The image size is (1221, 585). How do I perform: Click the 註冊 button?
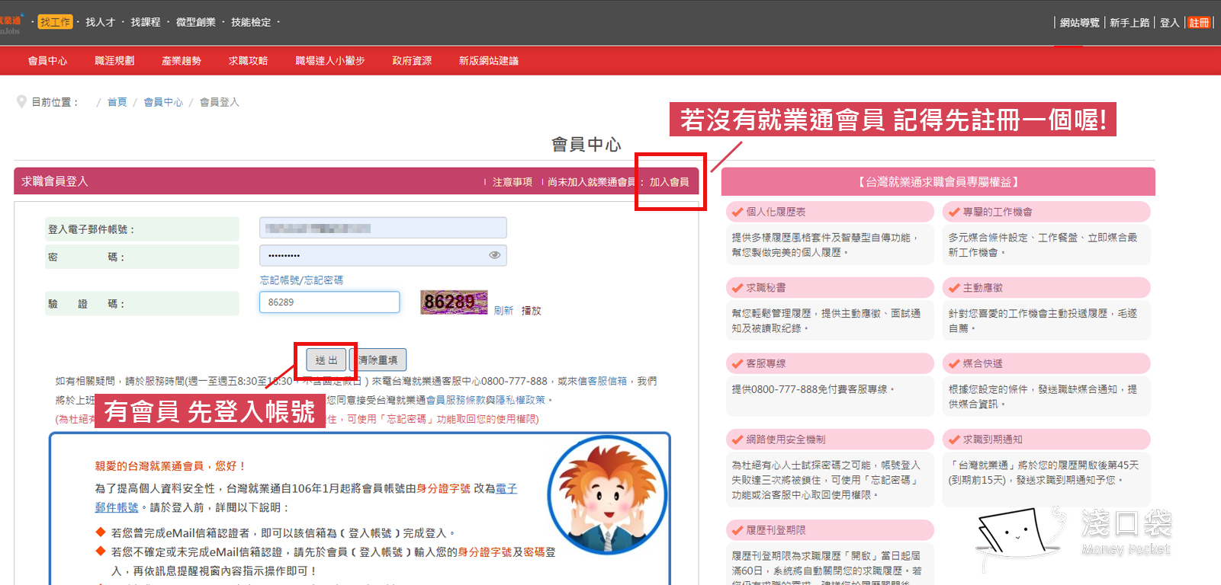[x=1199, y=23]
